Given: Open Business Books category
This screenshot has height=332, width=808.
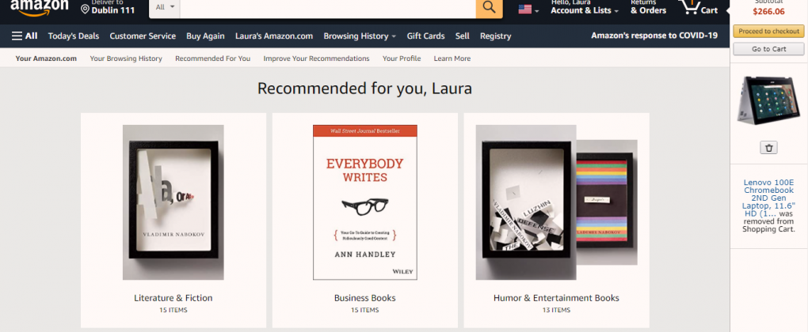Looking at the screenshot, I should [x=365, y=298].
